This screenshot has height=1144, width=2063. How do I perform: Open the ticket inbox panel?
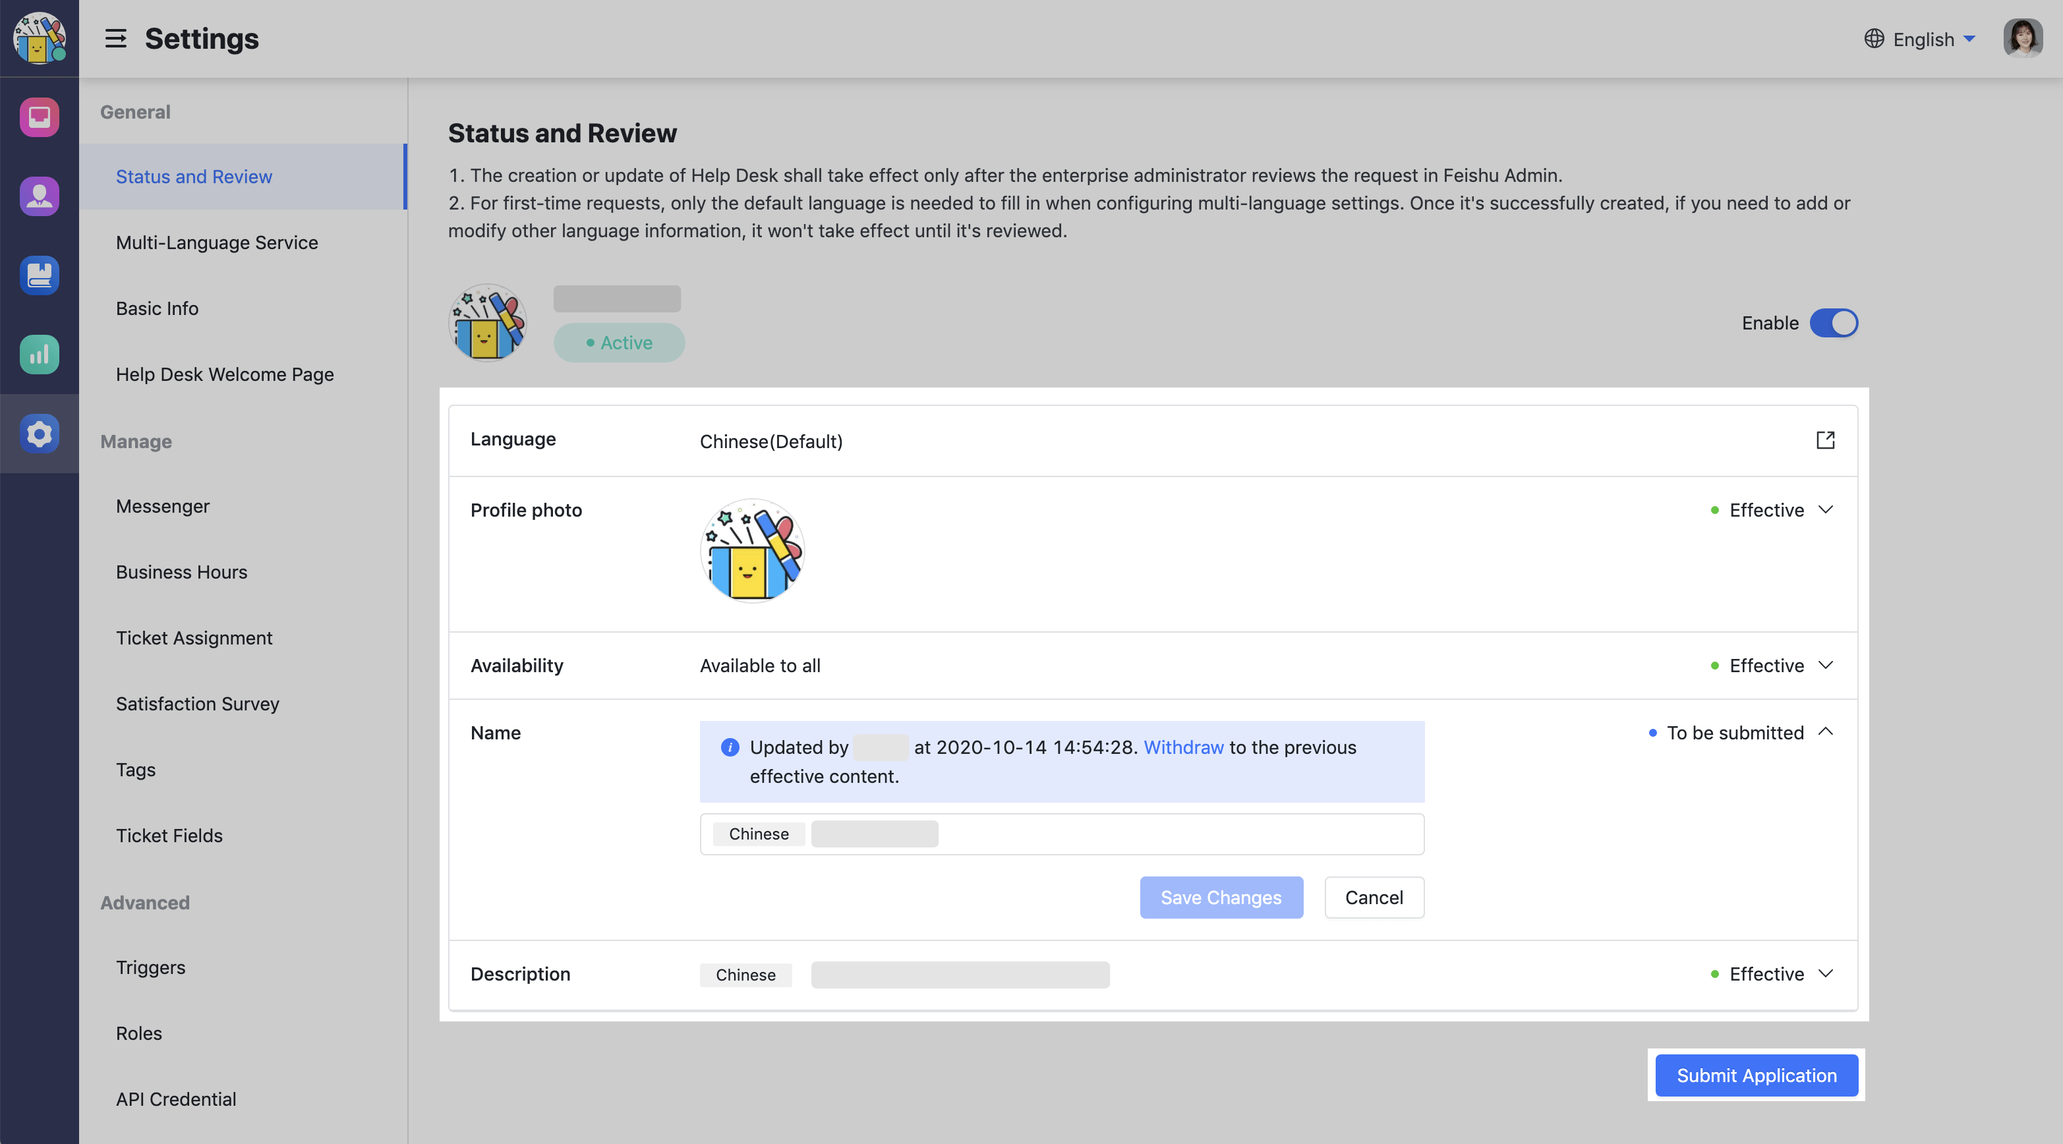(x=40, y=117)
